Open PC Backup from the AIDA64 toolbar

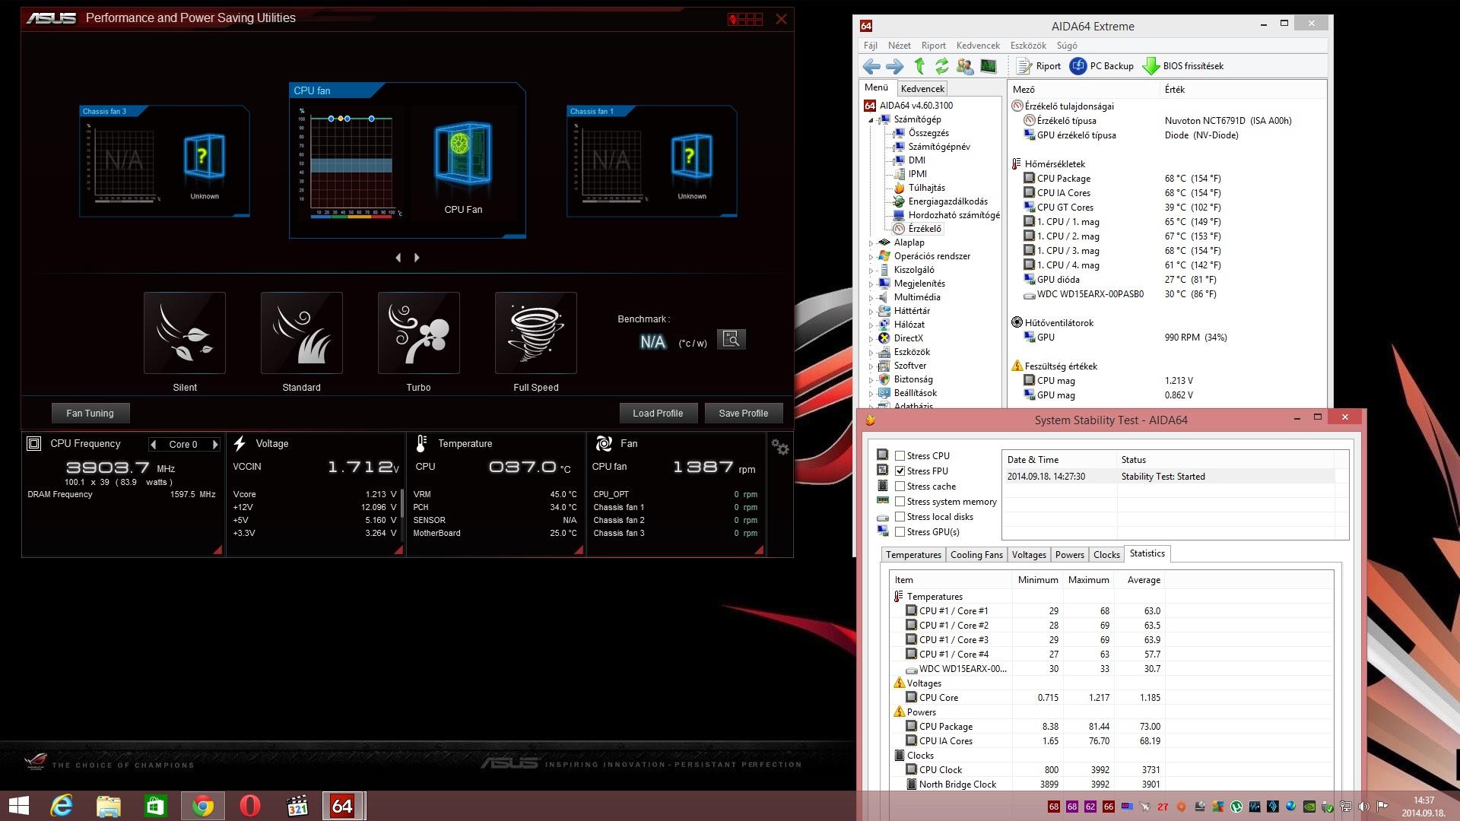[x=1102, y=66]
